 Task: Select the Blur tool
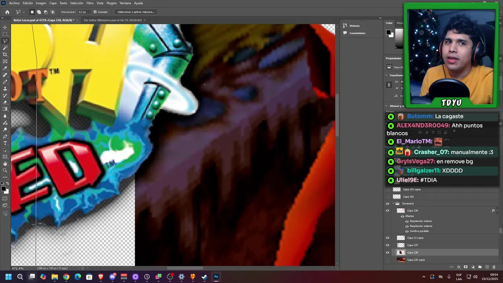click(x=5, y=116)
